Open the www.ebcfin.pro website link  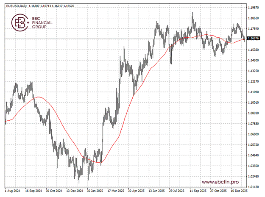tap(220, 182)
